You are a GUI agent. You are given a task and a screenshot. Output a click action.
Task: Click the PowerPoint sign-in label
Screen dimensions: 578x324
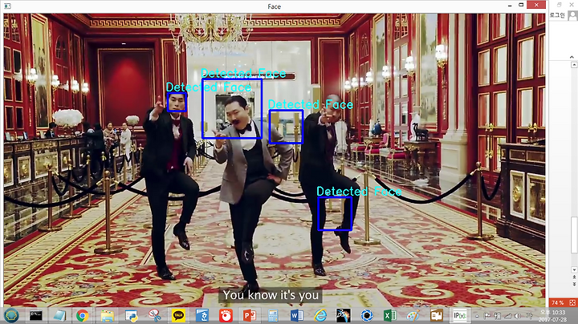point(557,15)
